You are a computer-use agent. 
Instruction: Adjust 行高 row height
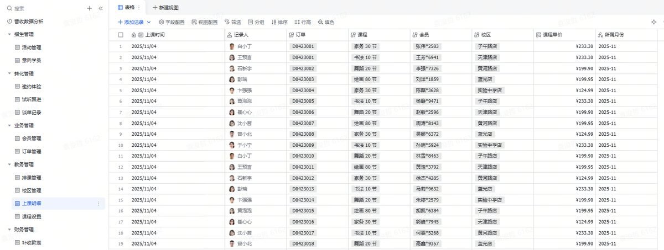click(303, 22)
